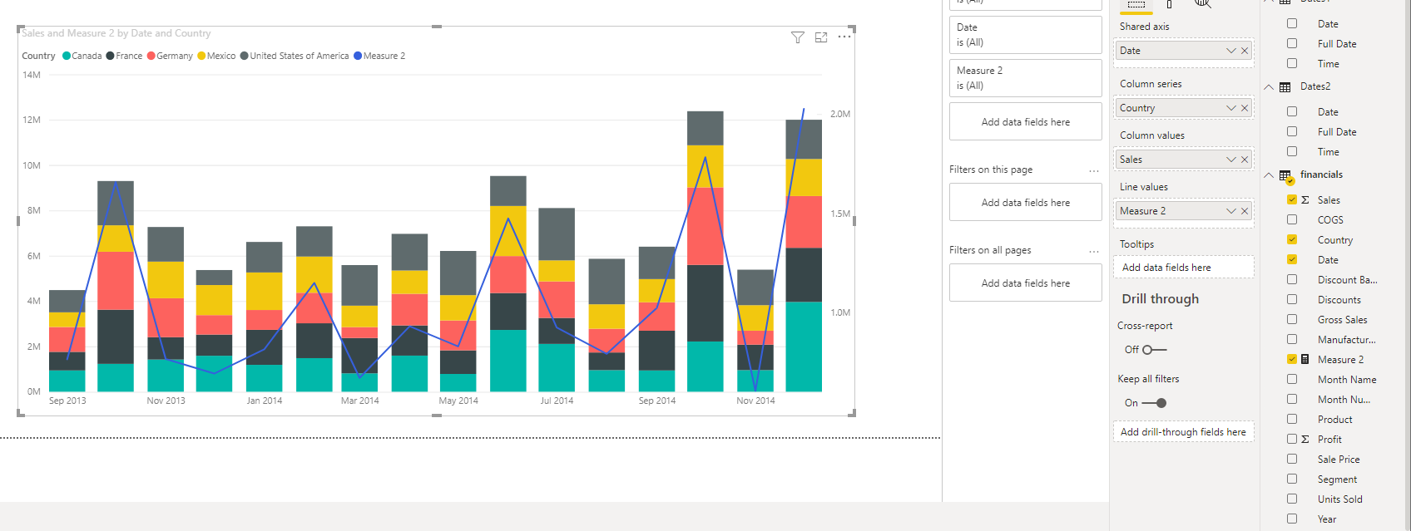Check the Sale Price field checkbox
Image resolution: width=1411 pixels, height=531 pixels.
click(1292, 459)
